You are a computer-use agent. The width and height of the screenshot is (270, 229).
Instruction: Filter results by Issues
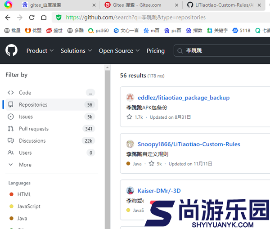pos(52,117)
